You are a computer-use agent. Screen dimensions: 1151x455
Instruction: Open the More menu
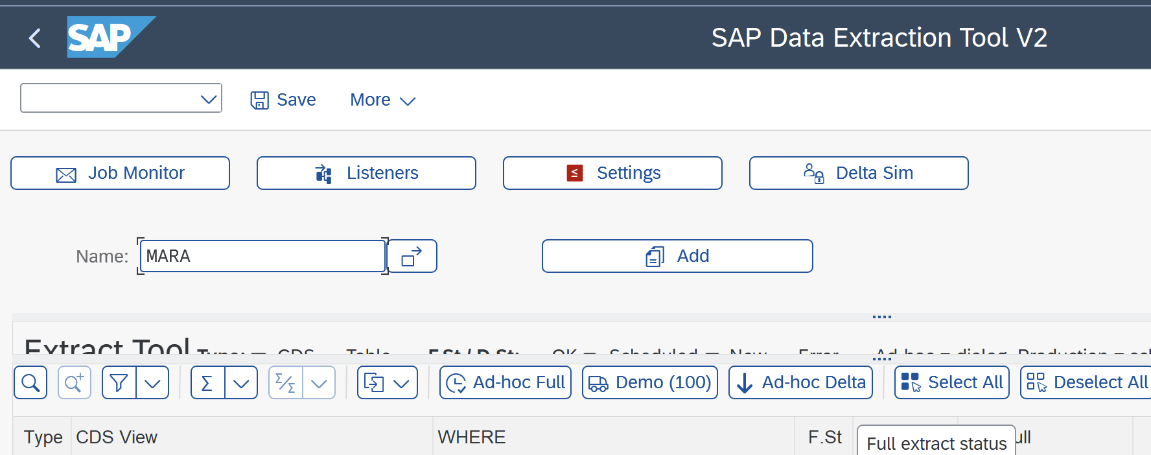point(382,100)
